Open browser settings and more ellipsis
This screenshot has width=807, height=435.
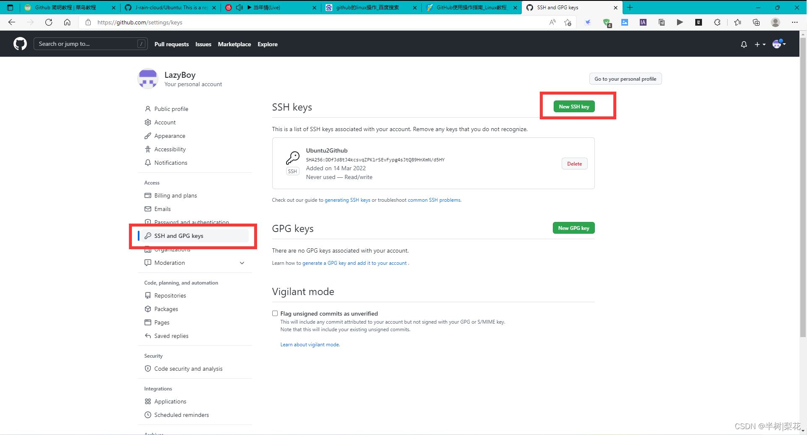point(794,22)
